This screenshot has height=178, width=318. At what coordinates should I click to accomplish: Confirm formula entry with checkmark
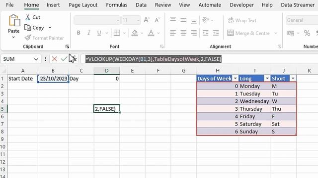tap(64, 59)
